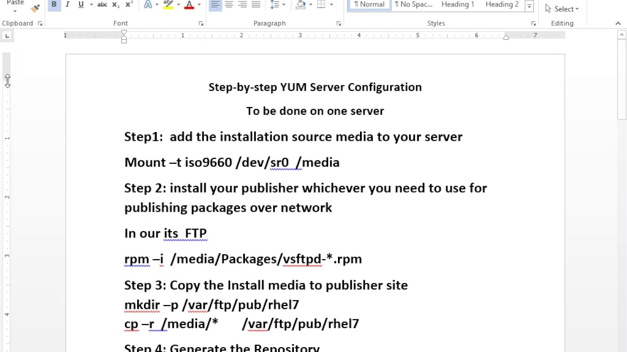Apply yellow text highlight color
This screenshot has height=352, width=627.
[x=169, y=5]
